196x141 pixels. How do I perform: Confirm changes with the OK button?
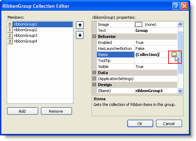coord(140,124)
